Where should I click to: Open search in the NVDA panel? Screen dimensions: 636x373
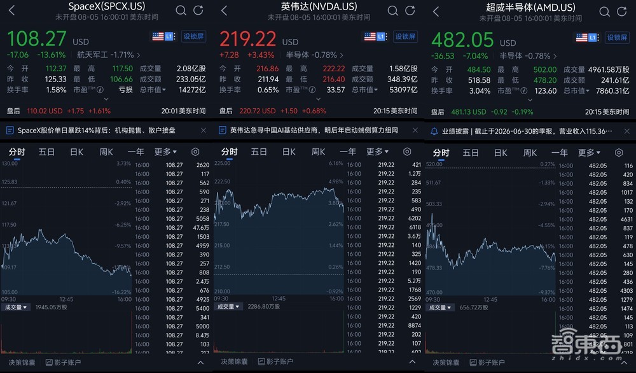(392, 11)
